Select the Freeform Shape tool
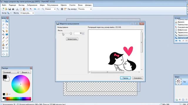 click(7, 55)
